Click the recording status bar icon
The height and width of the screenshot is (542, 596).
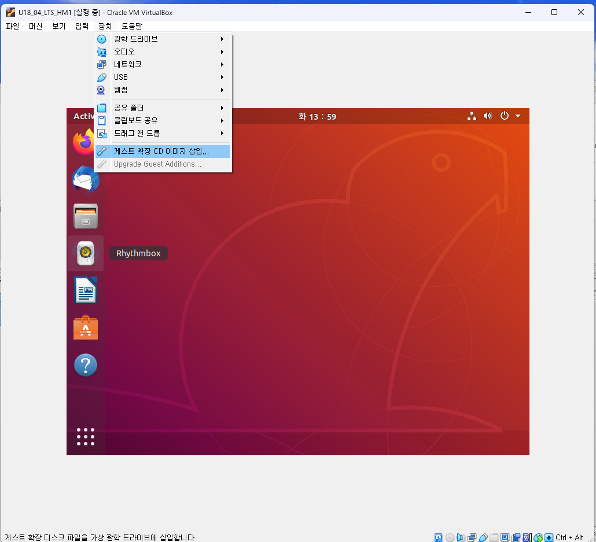click(516, 537)
